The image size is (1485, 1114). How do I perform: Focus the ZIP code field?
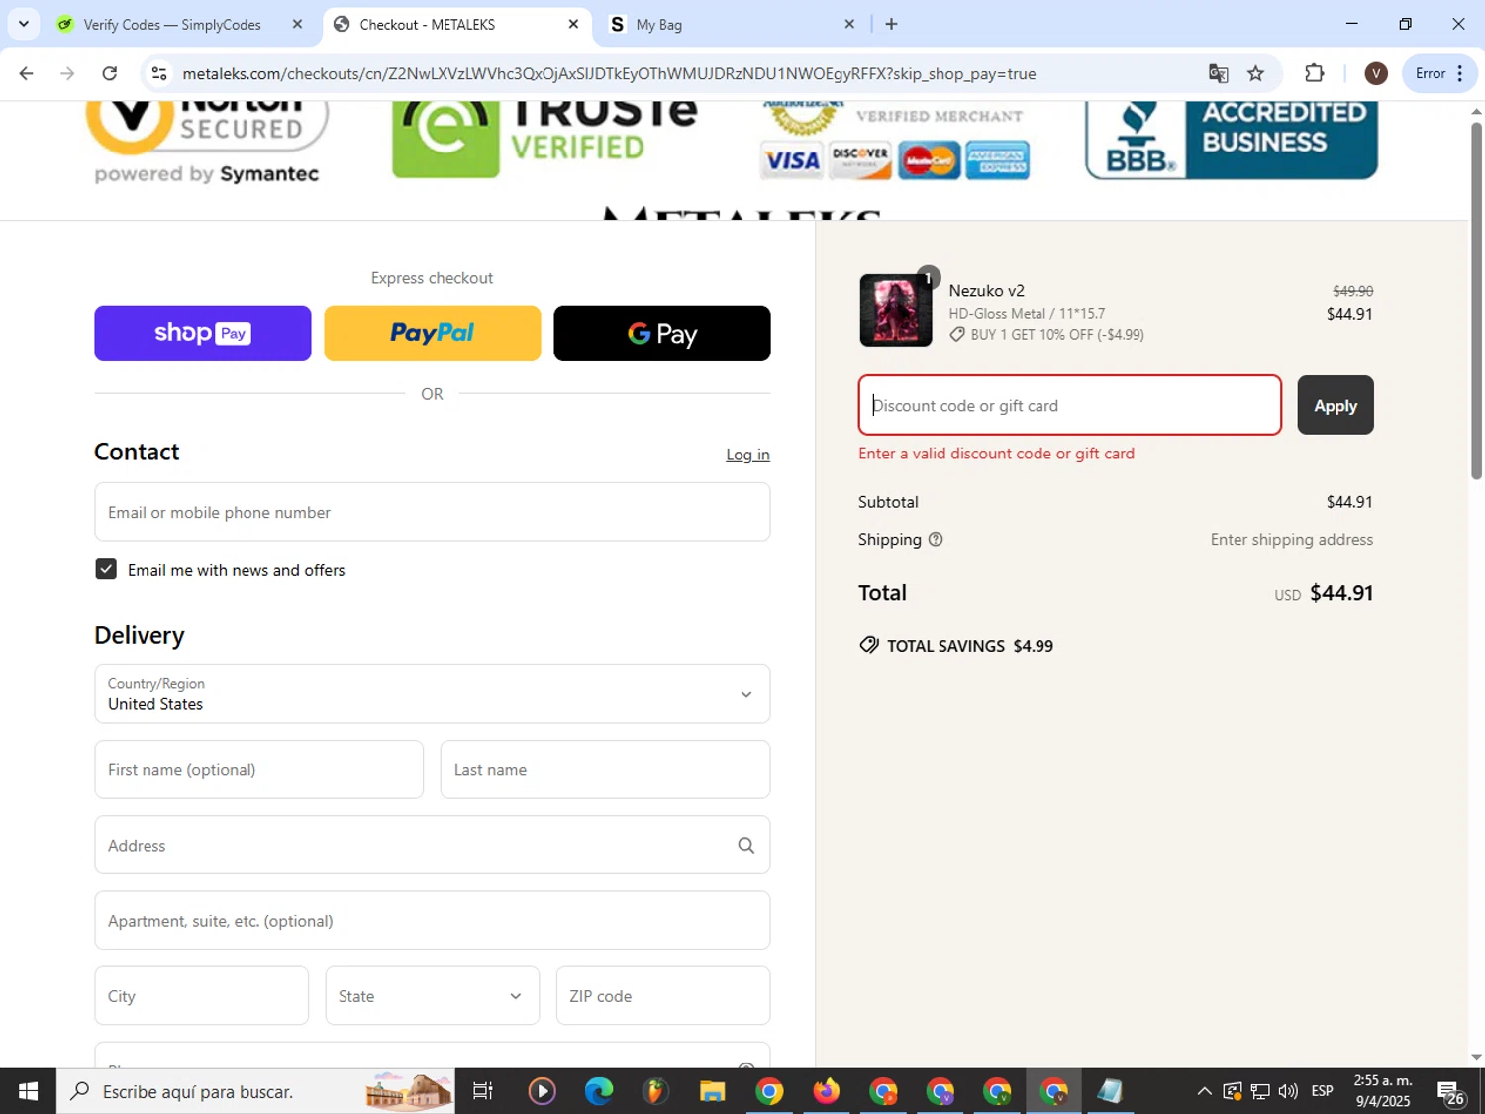tap(663, 995)
